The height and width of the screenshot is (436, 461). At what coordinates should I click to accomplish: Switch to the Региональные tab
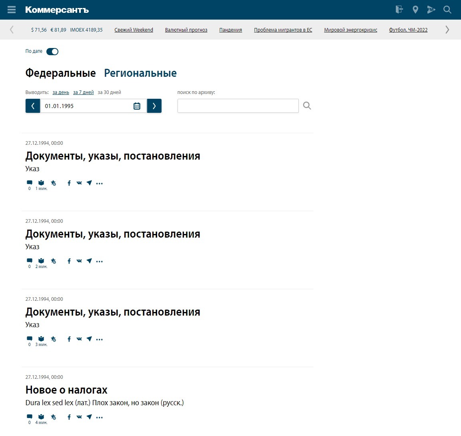tap(140, 73)
